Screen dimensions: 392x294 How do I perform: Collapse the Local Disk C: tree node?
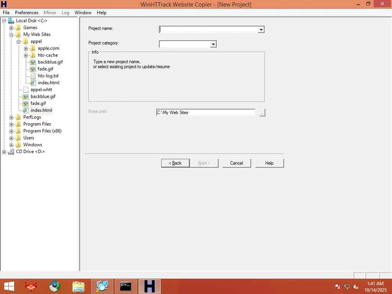[x=4, y=21]
